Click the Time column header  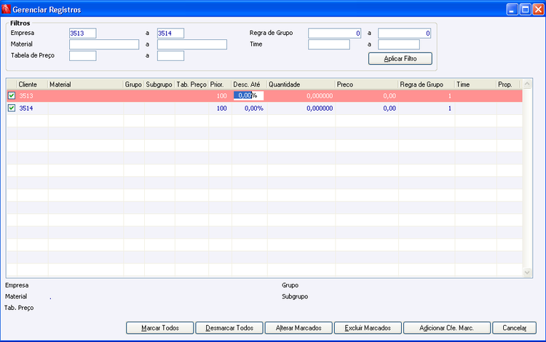click(475, 84)
